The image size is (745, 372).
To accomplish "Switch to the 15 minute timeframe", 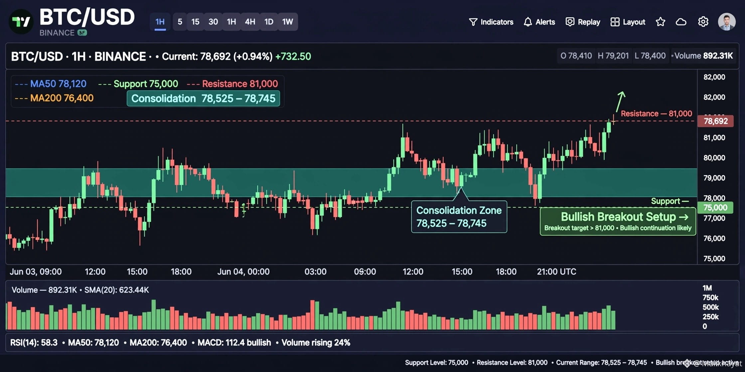I will click(x=196, y=22).
